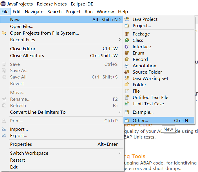The height and width of the screenshot is (172, 198).
Task: Choose Close All Editors
Action: pyautogui.click(x=62, y=55)
